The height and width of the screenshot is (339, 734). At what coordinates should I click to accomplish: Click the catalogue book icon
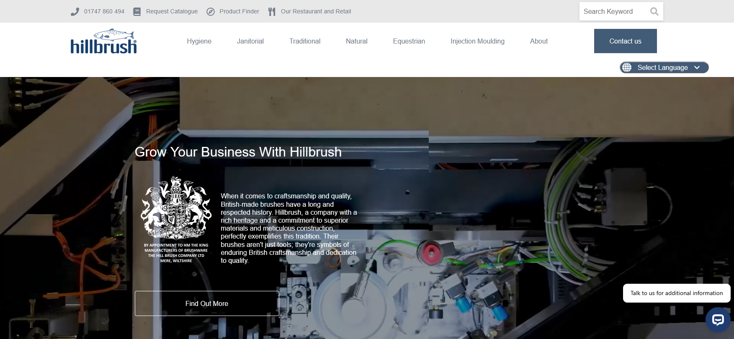click(x=137, y=12)
